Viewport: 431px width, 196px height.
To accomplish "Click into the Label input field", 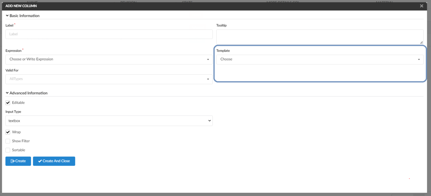I will [109, 34].
